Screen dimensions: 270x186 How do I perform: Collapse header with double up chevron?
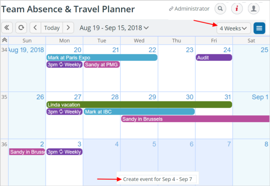(4, 40)
